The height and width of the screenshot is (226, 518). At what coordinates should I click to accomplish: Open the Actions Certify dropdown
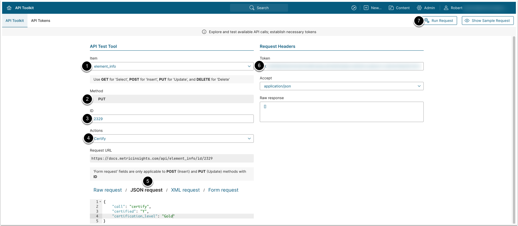[x=249, y=138]
